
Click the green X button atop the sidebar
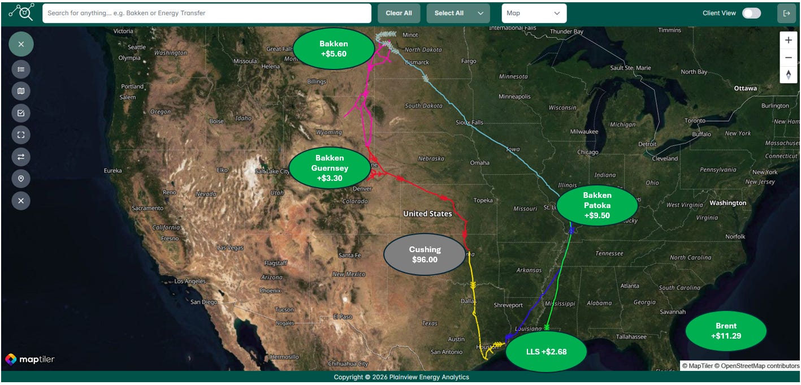click(21, 44)
